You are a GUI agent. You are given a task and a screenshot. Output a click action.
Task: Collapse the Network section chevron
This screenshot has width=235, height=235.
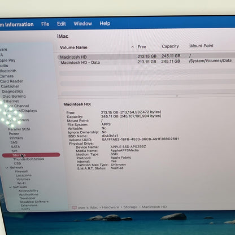7,168
